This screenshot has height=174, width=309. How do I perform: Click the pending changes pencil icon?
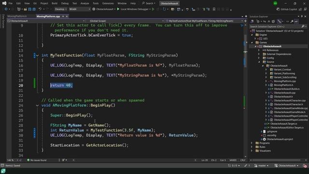coord(246,165)
